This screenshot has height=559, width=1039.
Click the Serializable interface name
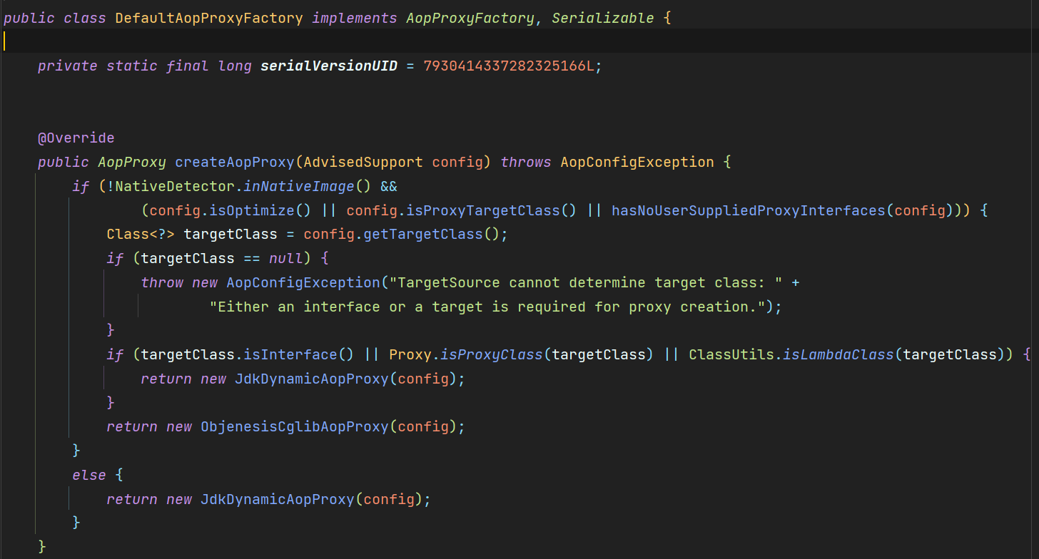602,18
